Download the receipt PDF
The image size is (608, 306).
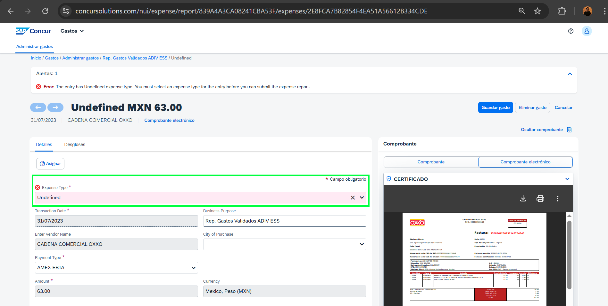click(523, 199)
